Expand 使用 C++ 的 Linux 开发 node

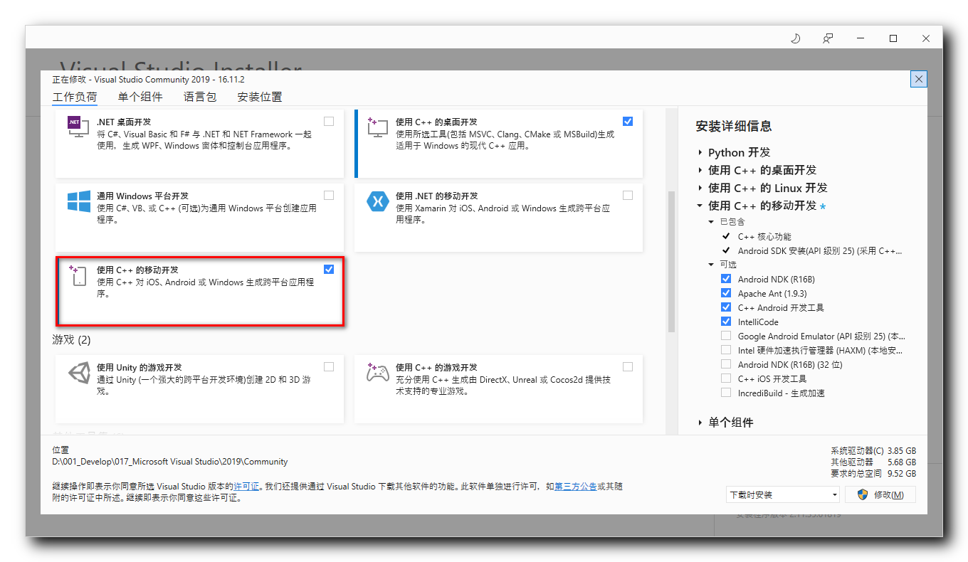pyautogui.click(x=700, y=188)
